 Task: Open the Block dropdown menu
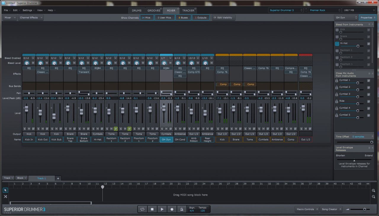click(x=22, y=178)
